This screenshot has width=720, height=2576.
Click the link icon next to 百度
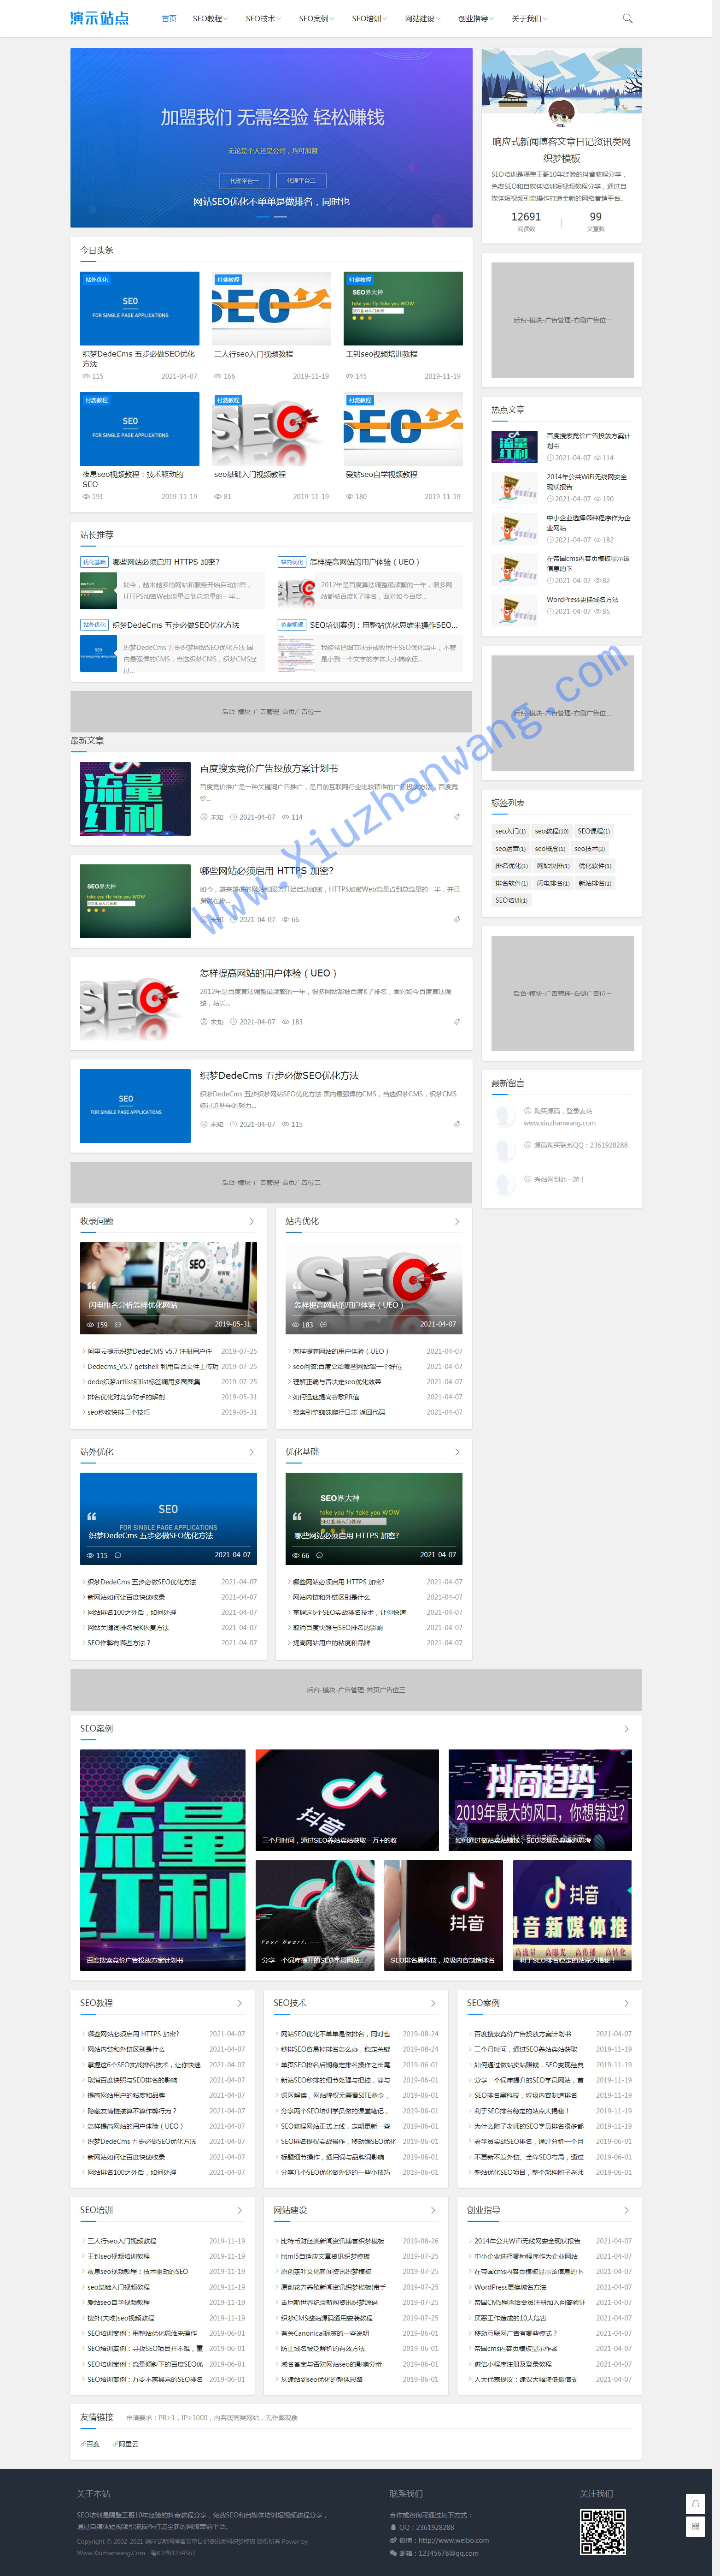click(83, 2444)
